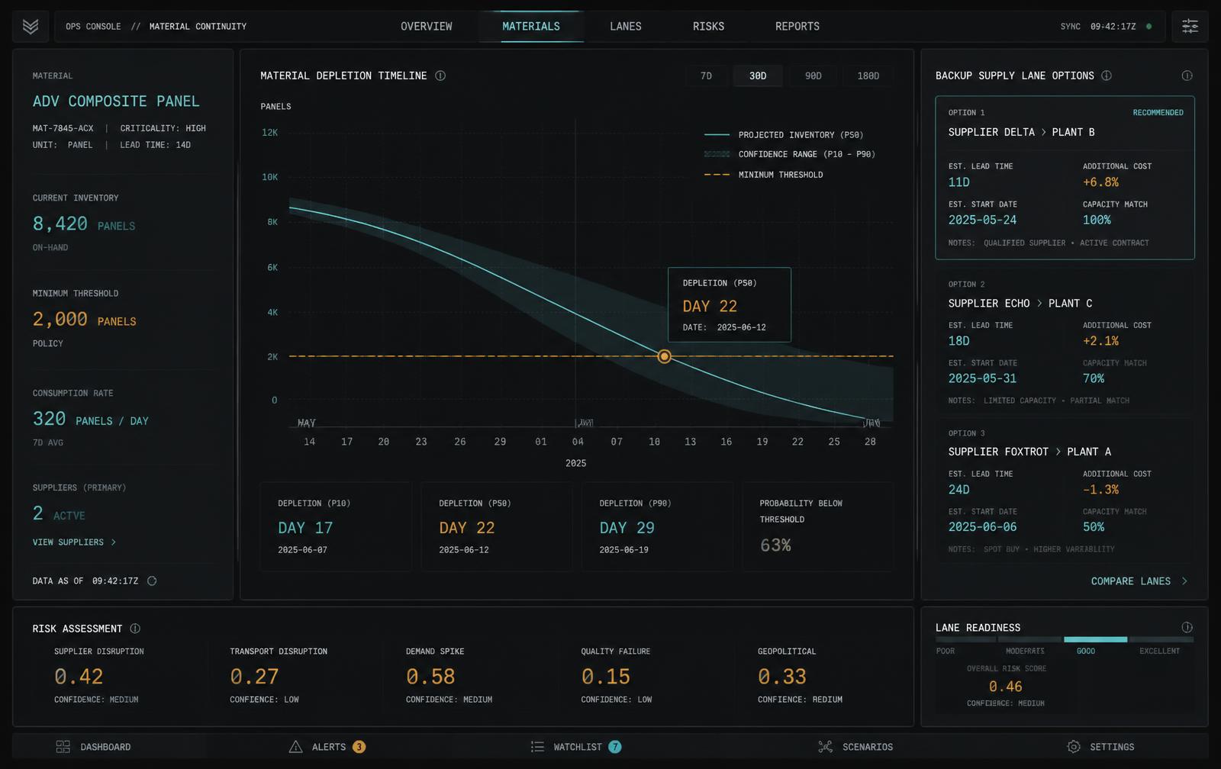
Task: Click the Excellent segment of Lane Readiness bar
Action: [x=1161, y=639]
